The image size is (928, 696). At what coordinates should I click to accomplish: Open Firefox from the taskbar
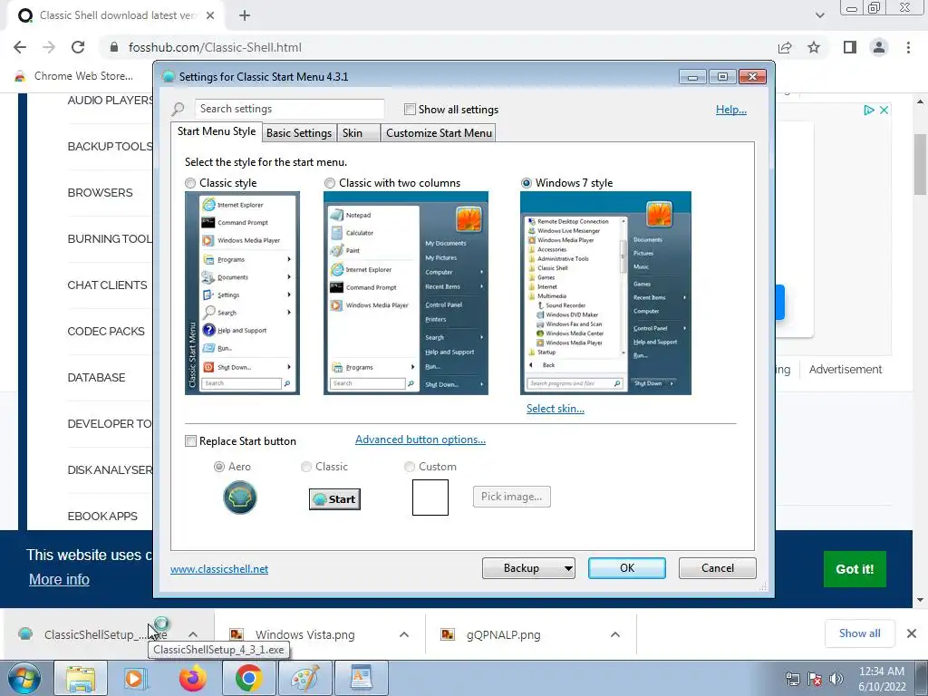[x=192, y=678]
